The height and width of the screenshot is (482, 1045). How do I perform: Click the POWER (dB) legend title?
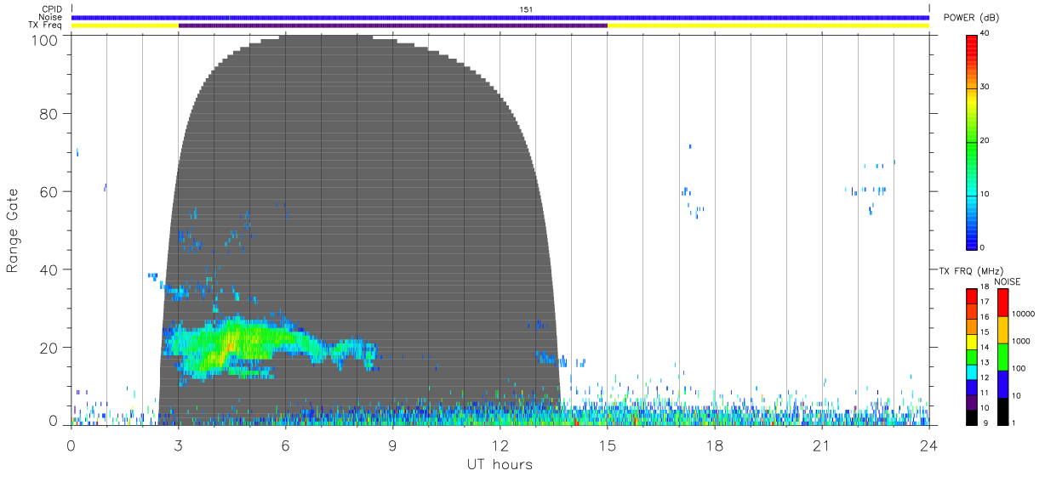pyautogui.click(x=971, y=18)
